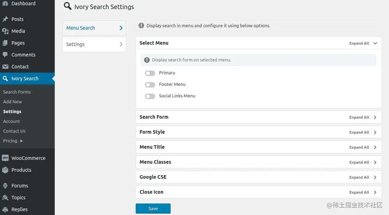389x215 pixels.
Task: Select the Menu Search tab
Action: tap(94, 28)
